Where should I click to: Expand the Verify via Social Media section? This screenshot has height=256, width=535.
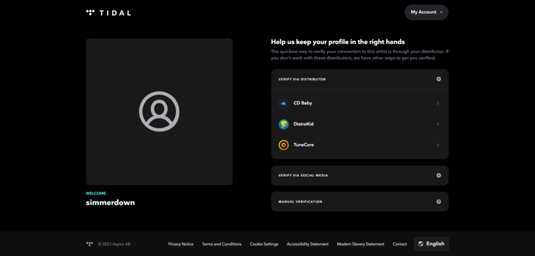438,176
